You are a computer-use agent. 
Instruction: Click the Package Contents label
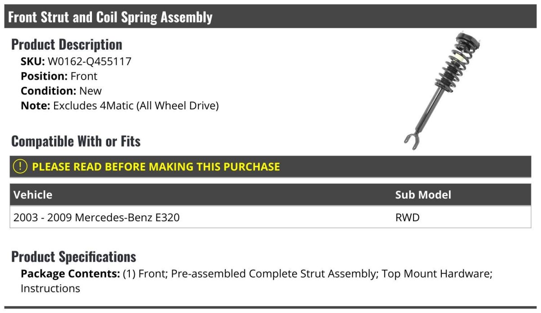click(70, 273)
